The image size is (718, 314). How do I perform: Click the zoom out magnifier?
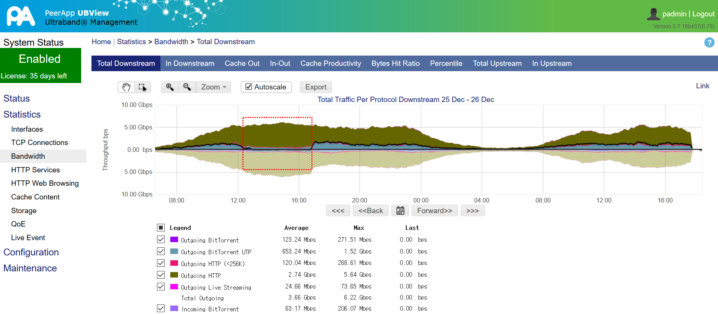[187, 87]
